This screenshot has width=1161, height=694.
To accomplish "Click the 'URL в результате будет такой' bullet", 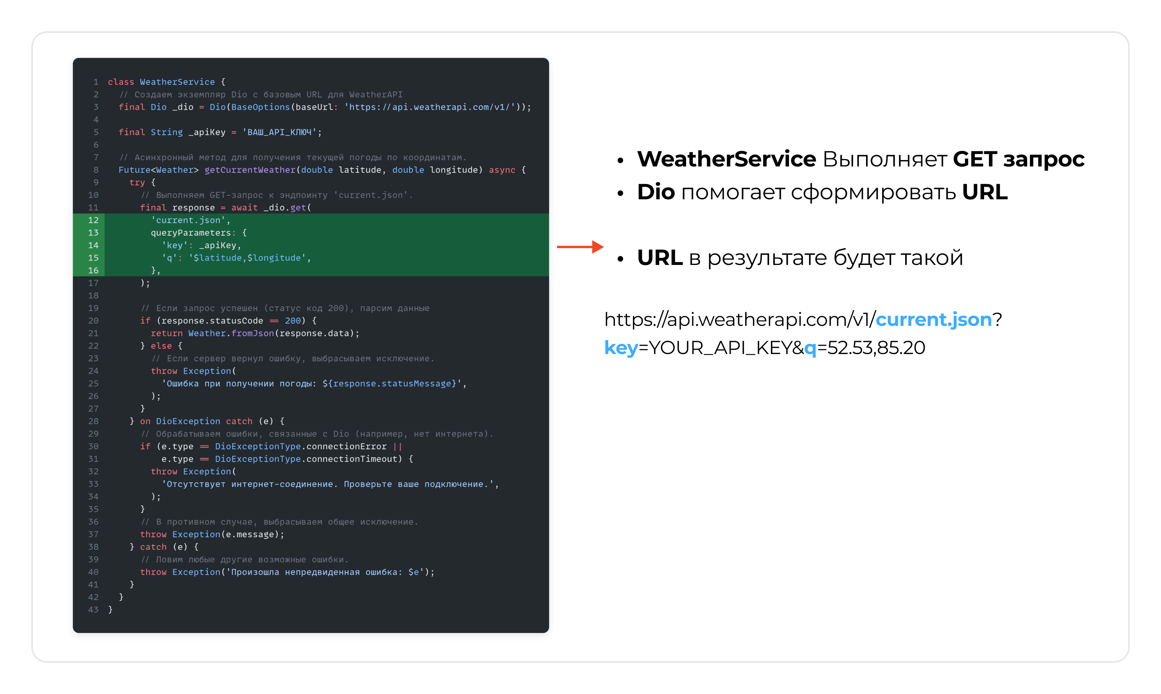I will click(800, 258).
